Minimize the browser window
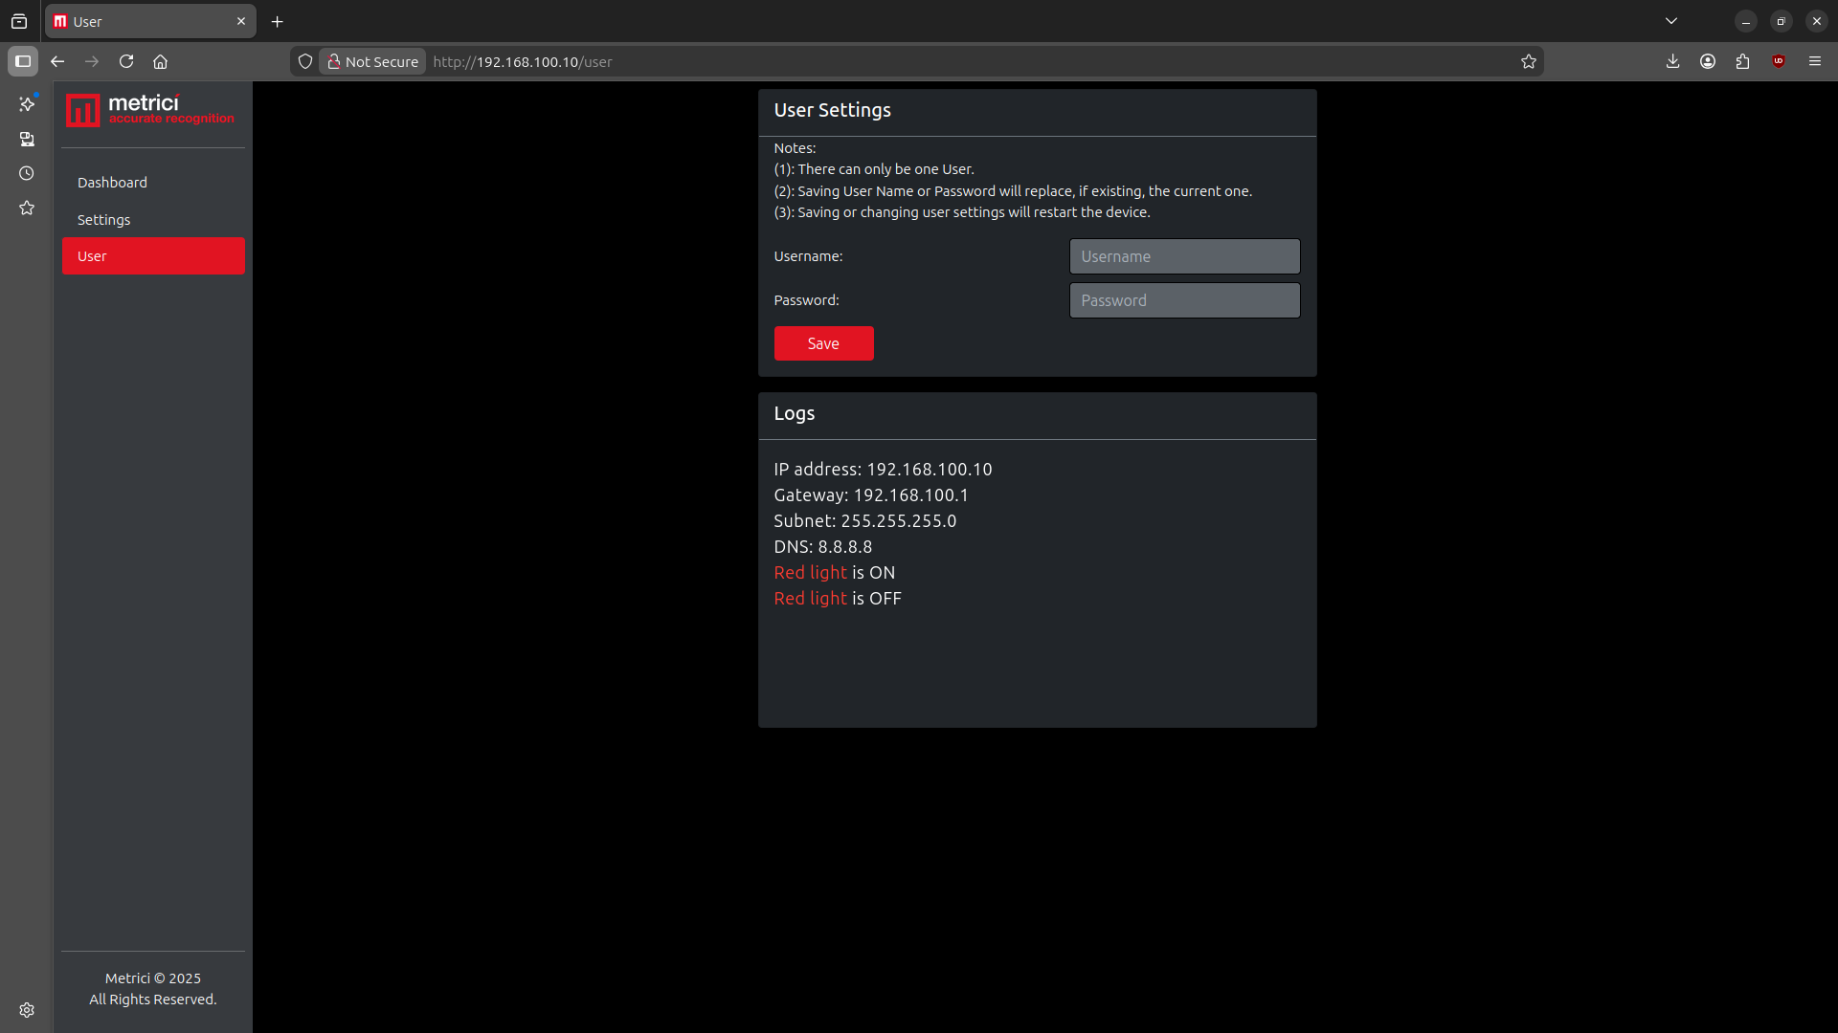This screenshot has height=1033, width=1838. click(1746, 21)
